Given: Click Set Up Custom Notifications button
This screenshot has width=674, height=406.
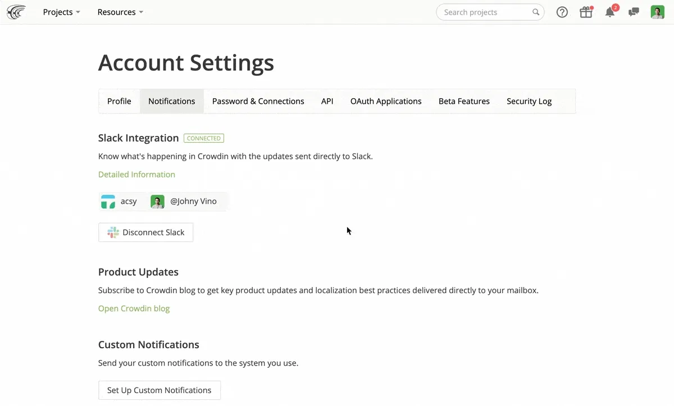Looking at the screenshot, I should point(159,390).
